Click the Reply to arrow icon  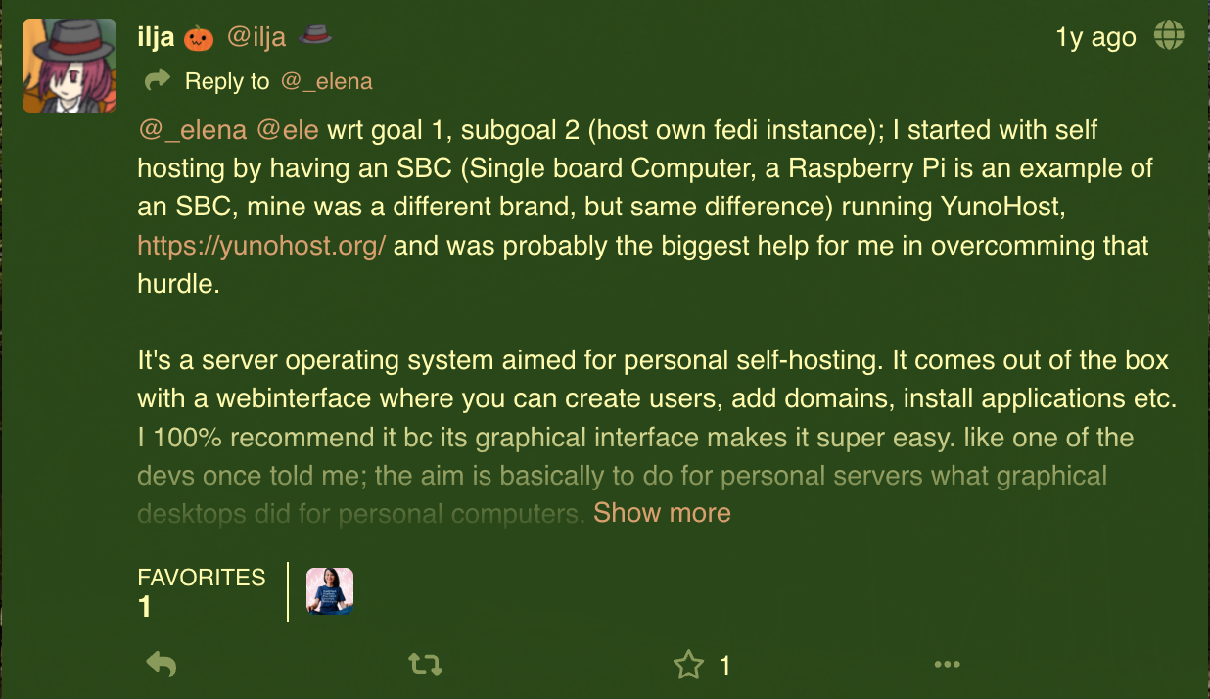[157, 81]
